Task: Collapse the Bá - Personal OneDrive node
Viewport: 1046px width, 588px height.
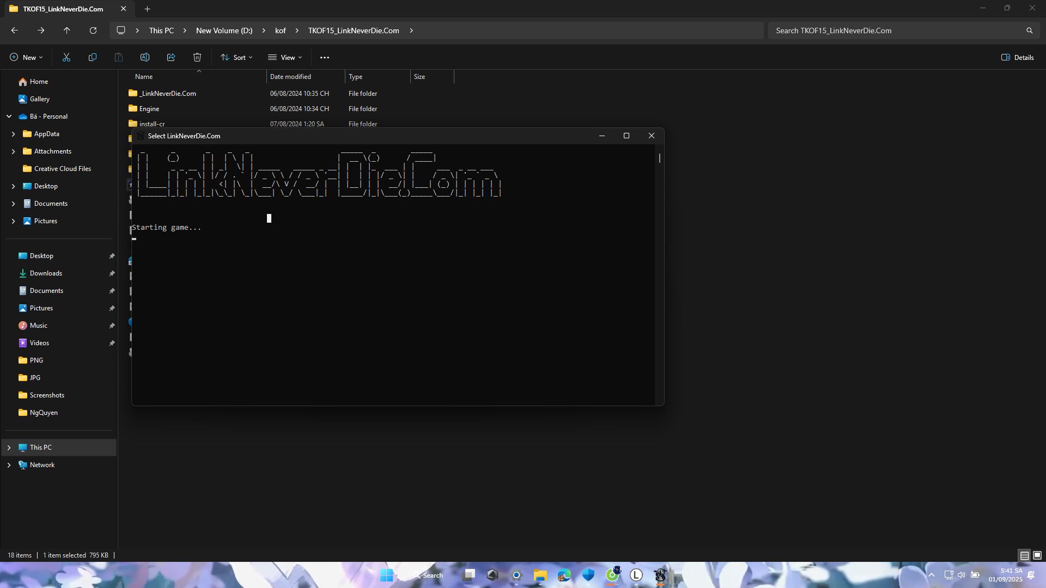Action: click(x=9, y=117)
